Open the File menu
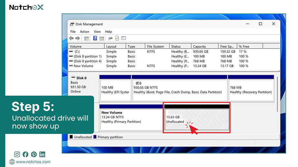The height and width of the screenshot is (167, 298). click(x=73, y=32)
